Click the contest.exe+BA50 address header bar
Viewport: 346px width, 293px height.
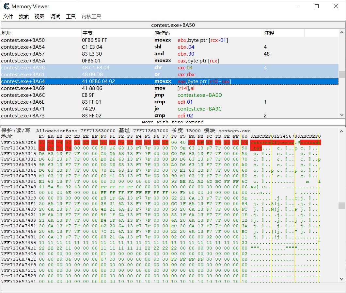coord(173,25)
